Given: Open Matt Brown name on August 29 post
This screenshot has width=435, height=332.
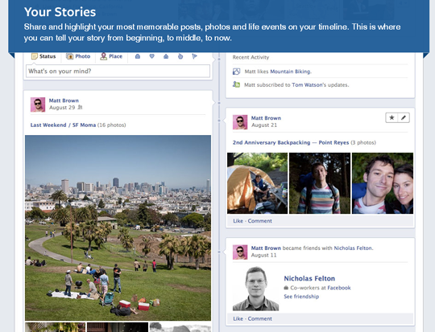Looking at the screenshot, I should 64,100.
